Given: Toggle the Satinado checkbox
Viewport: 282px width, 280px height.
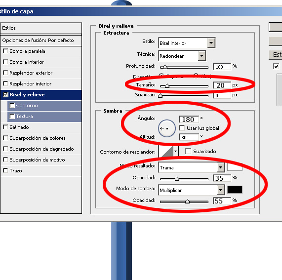Looking at the screenshot, I should coord(5,127).
